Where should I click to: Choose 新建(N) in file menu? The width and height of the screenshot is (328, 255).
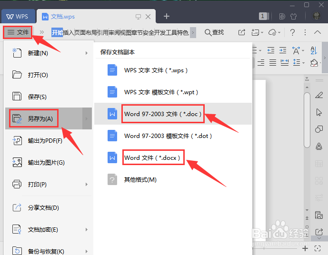point(49,53)
